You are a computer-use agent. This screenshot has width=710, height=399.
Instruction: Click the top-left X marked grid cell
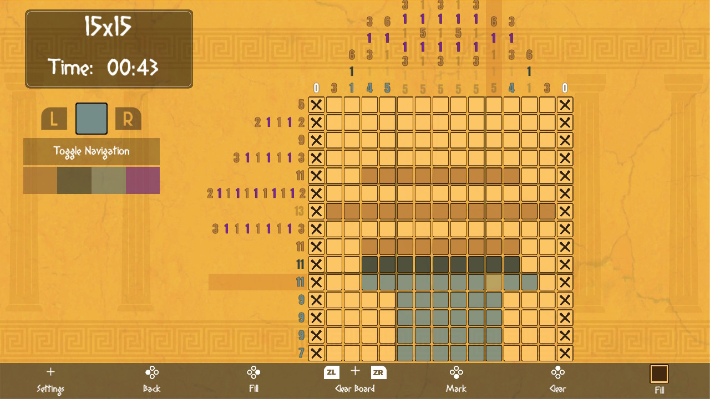click(x=316, y=105)
